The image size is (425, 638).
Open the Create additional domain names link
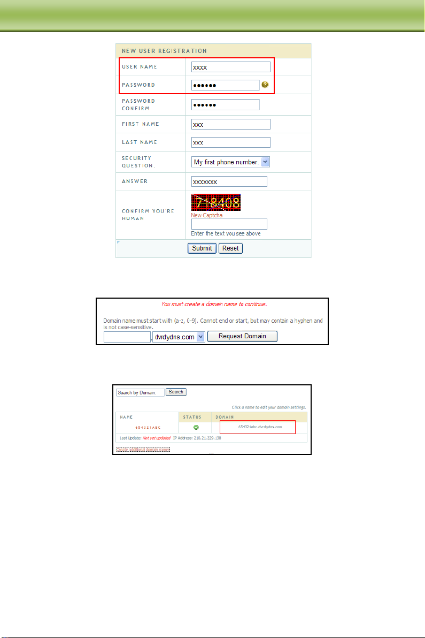pyautogui.click(x=143, y=450)
